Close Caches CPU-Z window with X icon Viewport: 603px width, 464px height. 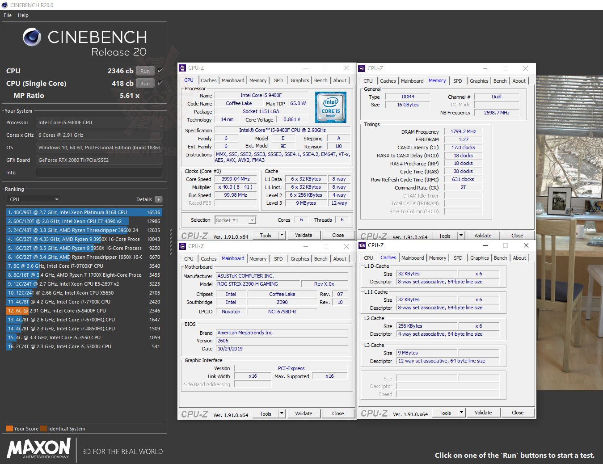coord(526,245)
